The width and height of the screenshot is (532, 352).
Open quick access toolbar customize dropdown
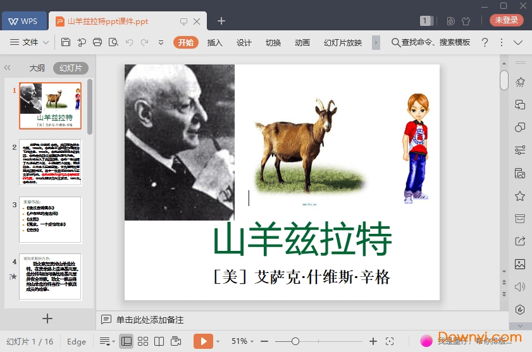click(x=161, y=42)
